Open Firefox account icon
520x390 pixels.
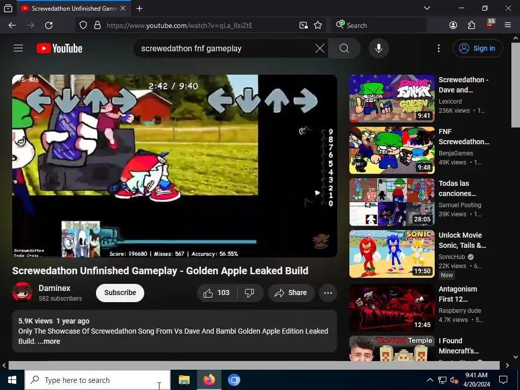(x=453, y=25)
